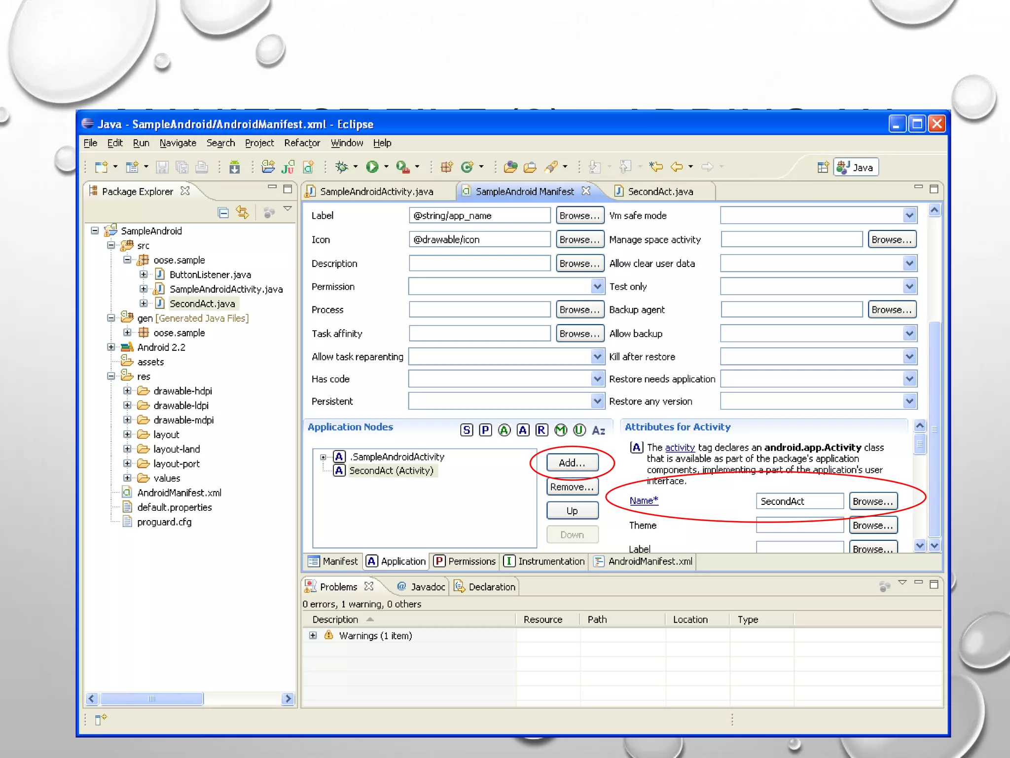Image resolution: width=1010 pixels, height=758 pixels.
Task: Switch to the Permissions tab
Action: pyautogui.click(x=465, y=561)
